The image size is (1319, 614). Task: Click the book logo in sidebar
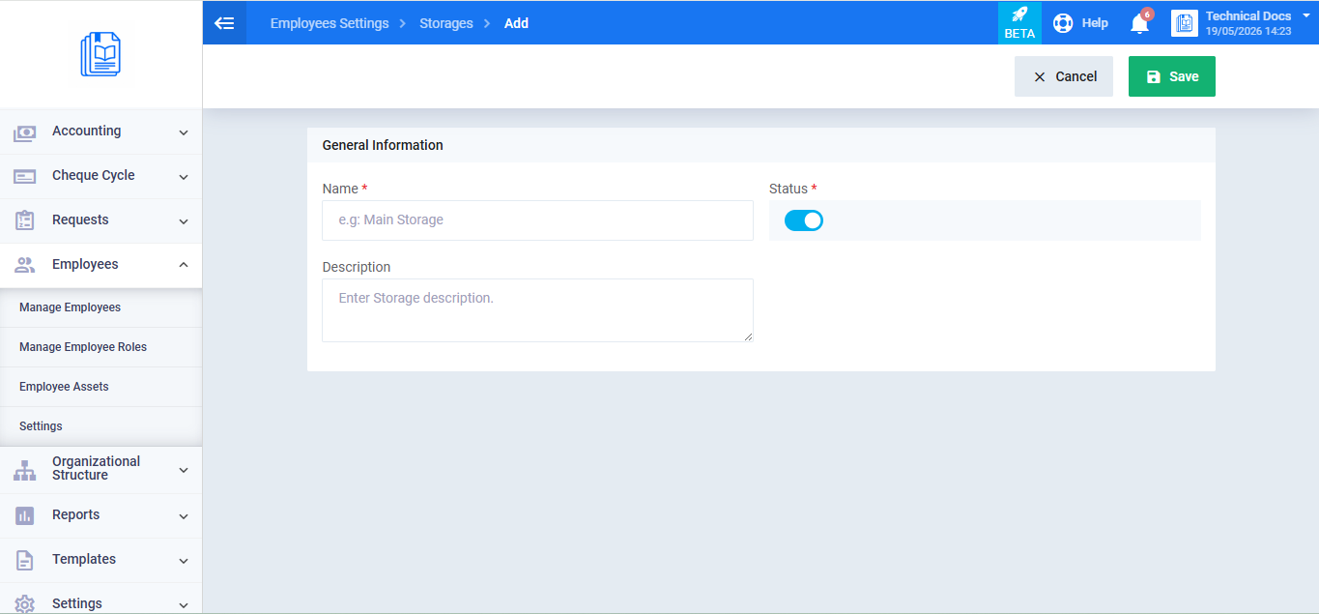pos(100,54)
